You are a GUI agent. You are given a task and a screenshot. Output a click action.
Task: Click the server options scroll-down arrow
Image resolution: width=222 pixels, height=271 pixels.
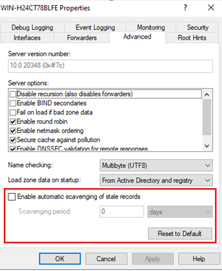tap(207, 146)
